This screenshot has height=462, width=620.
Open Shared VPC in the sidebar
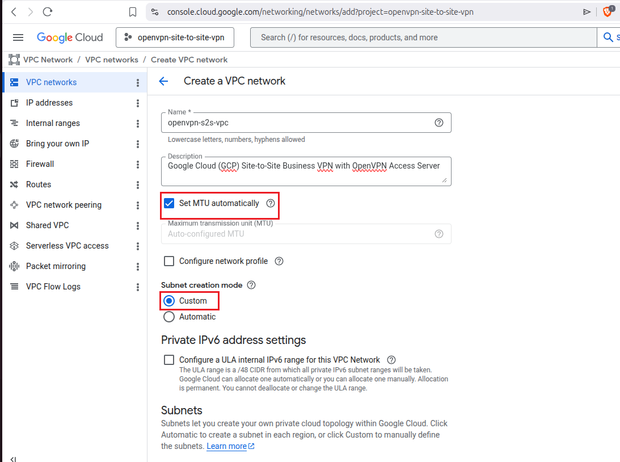click(x=48, y=225)
